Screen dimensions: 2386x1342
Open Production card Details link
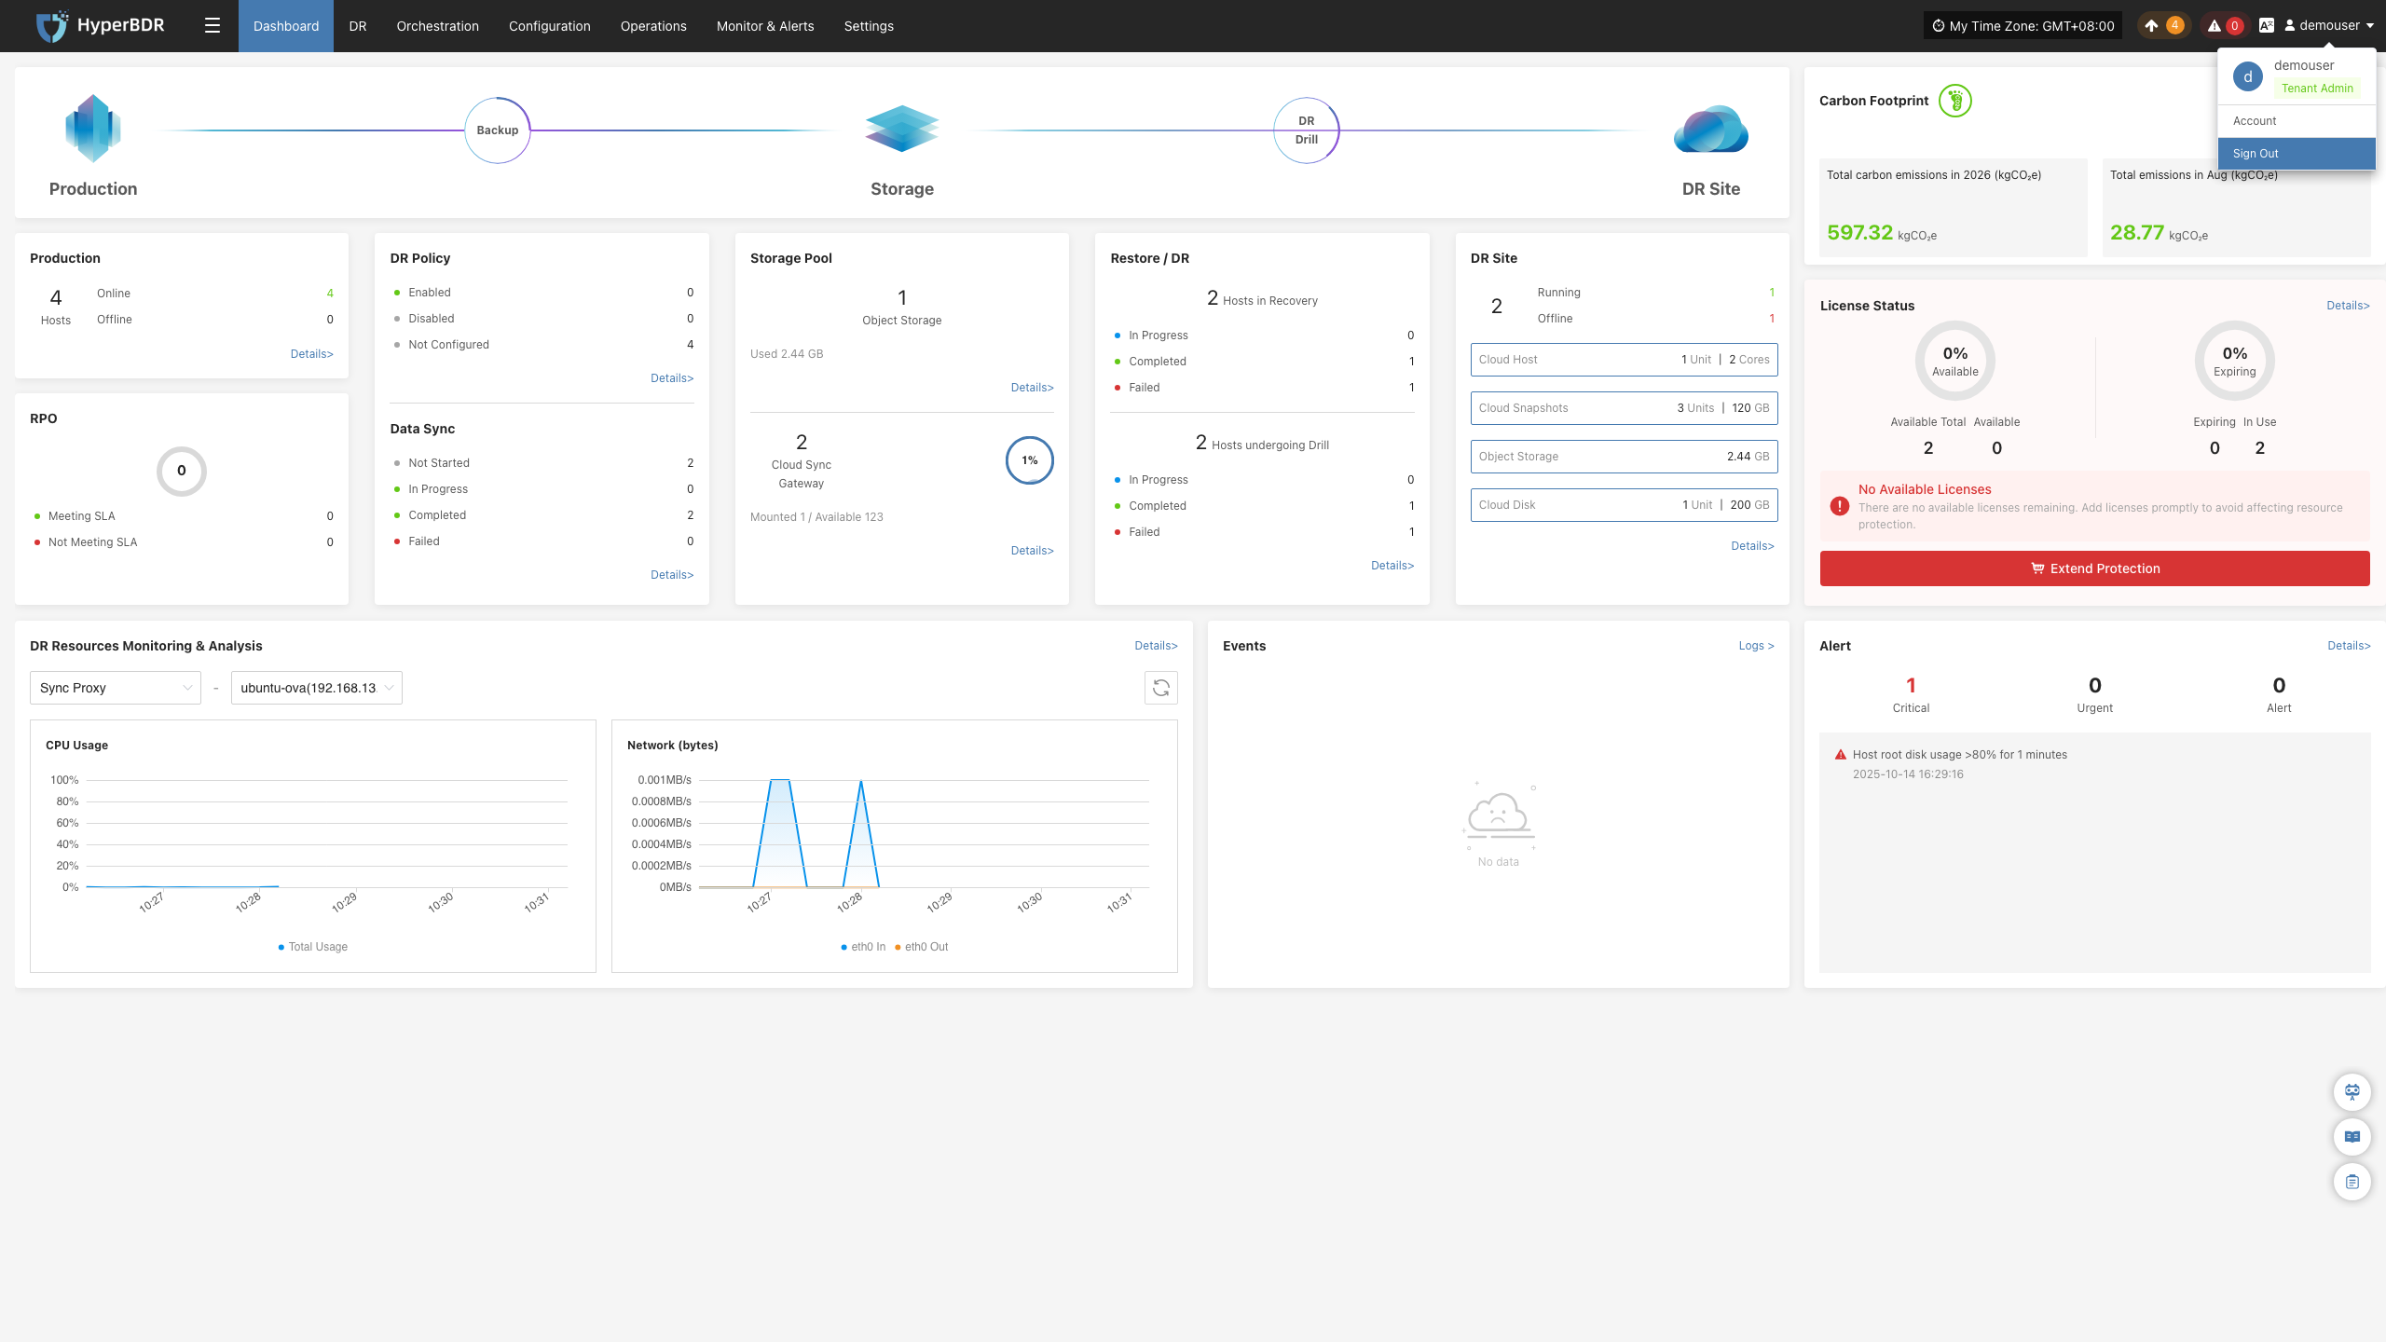(x=312, y=354)
